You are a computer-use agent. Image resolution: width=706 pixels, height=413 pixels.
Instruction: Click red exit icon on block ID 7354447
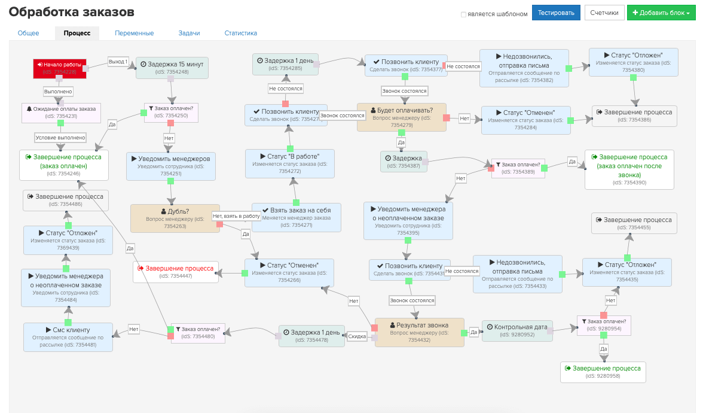[x=140, y=268]
